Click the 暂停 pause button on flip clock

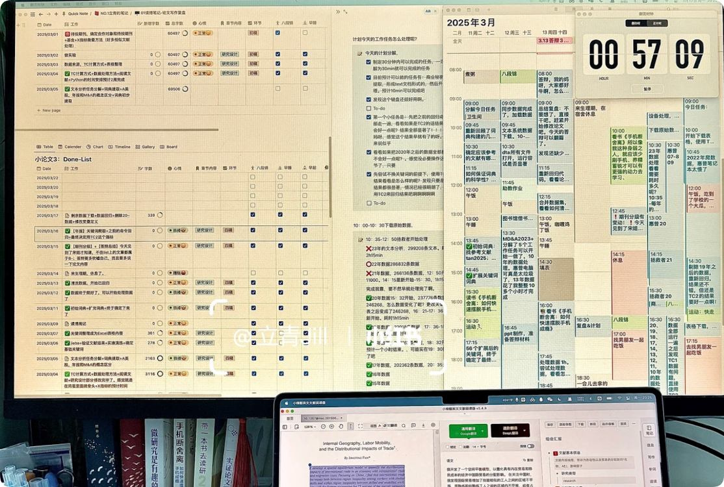tap(647, 89)
